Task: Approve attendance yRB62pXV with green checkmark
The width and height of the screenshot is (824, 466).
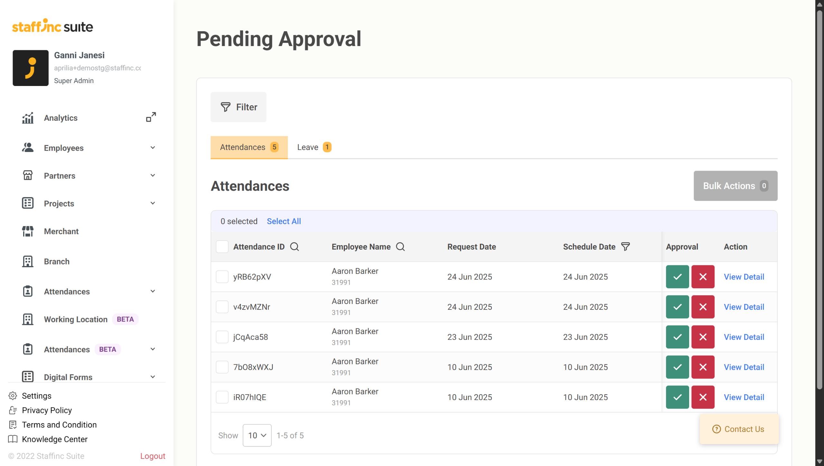Action: click(677, 277)
